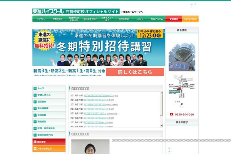Screen dimensions: 231x154
Task: Open the 冬期特別招待講習 winter banner
Action: click(99, 48)
